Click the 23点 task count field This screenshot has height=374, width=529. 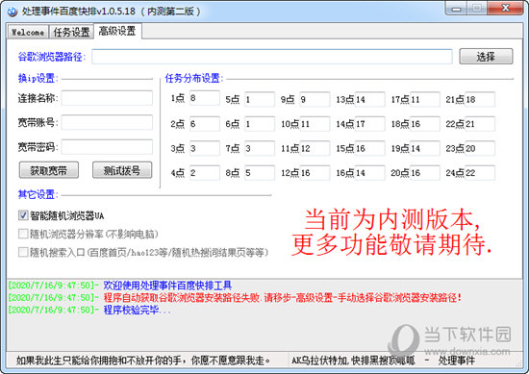tap(480, 148)
